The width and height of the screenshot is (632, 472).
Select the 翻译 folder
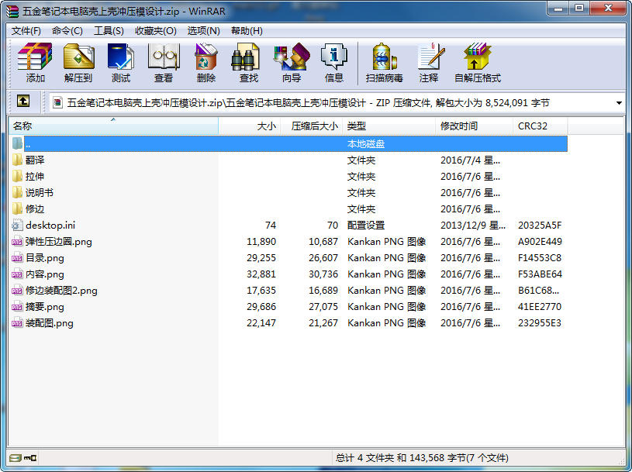35,160
